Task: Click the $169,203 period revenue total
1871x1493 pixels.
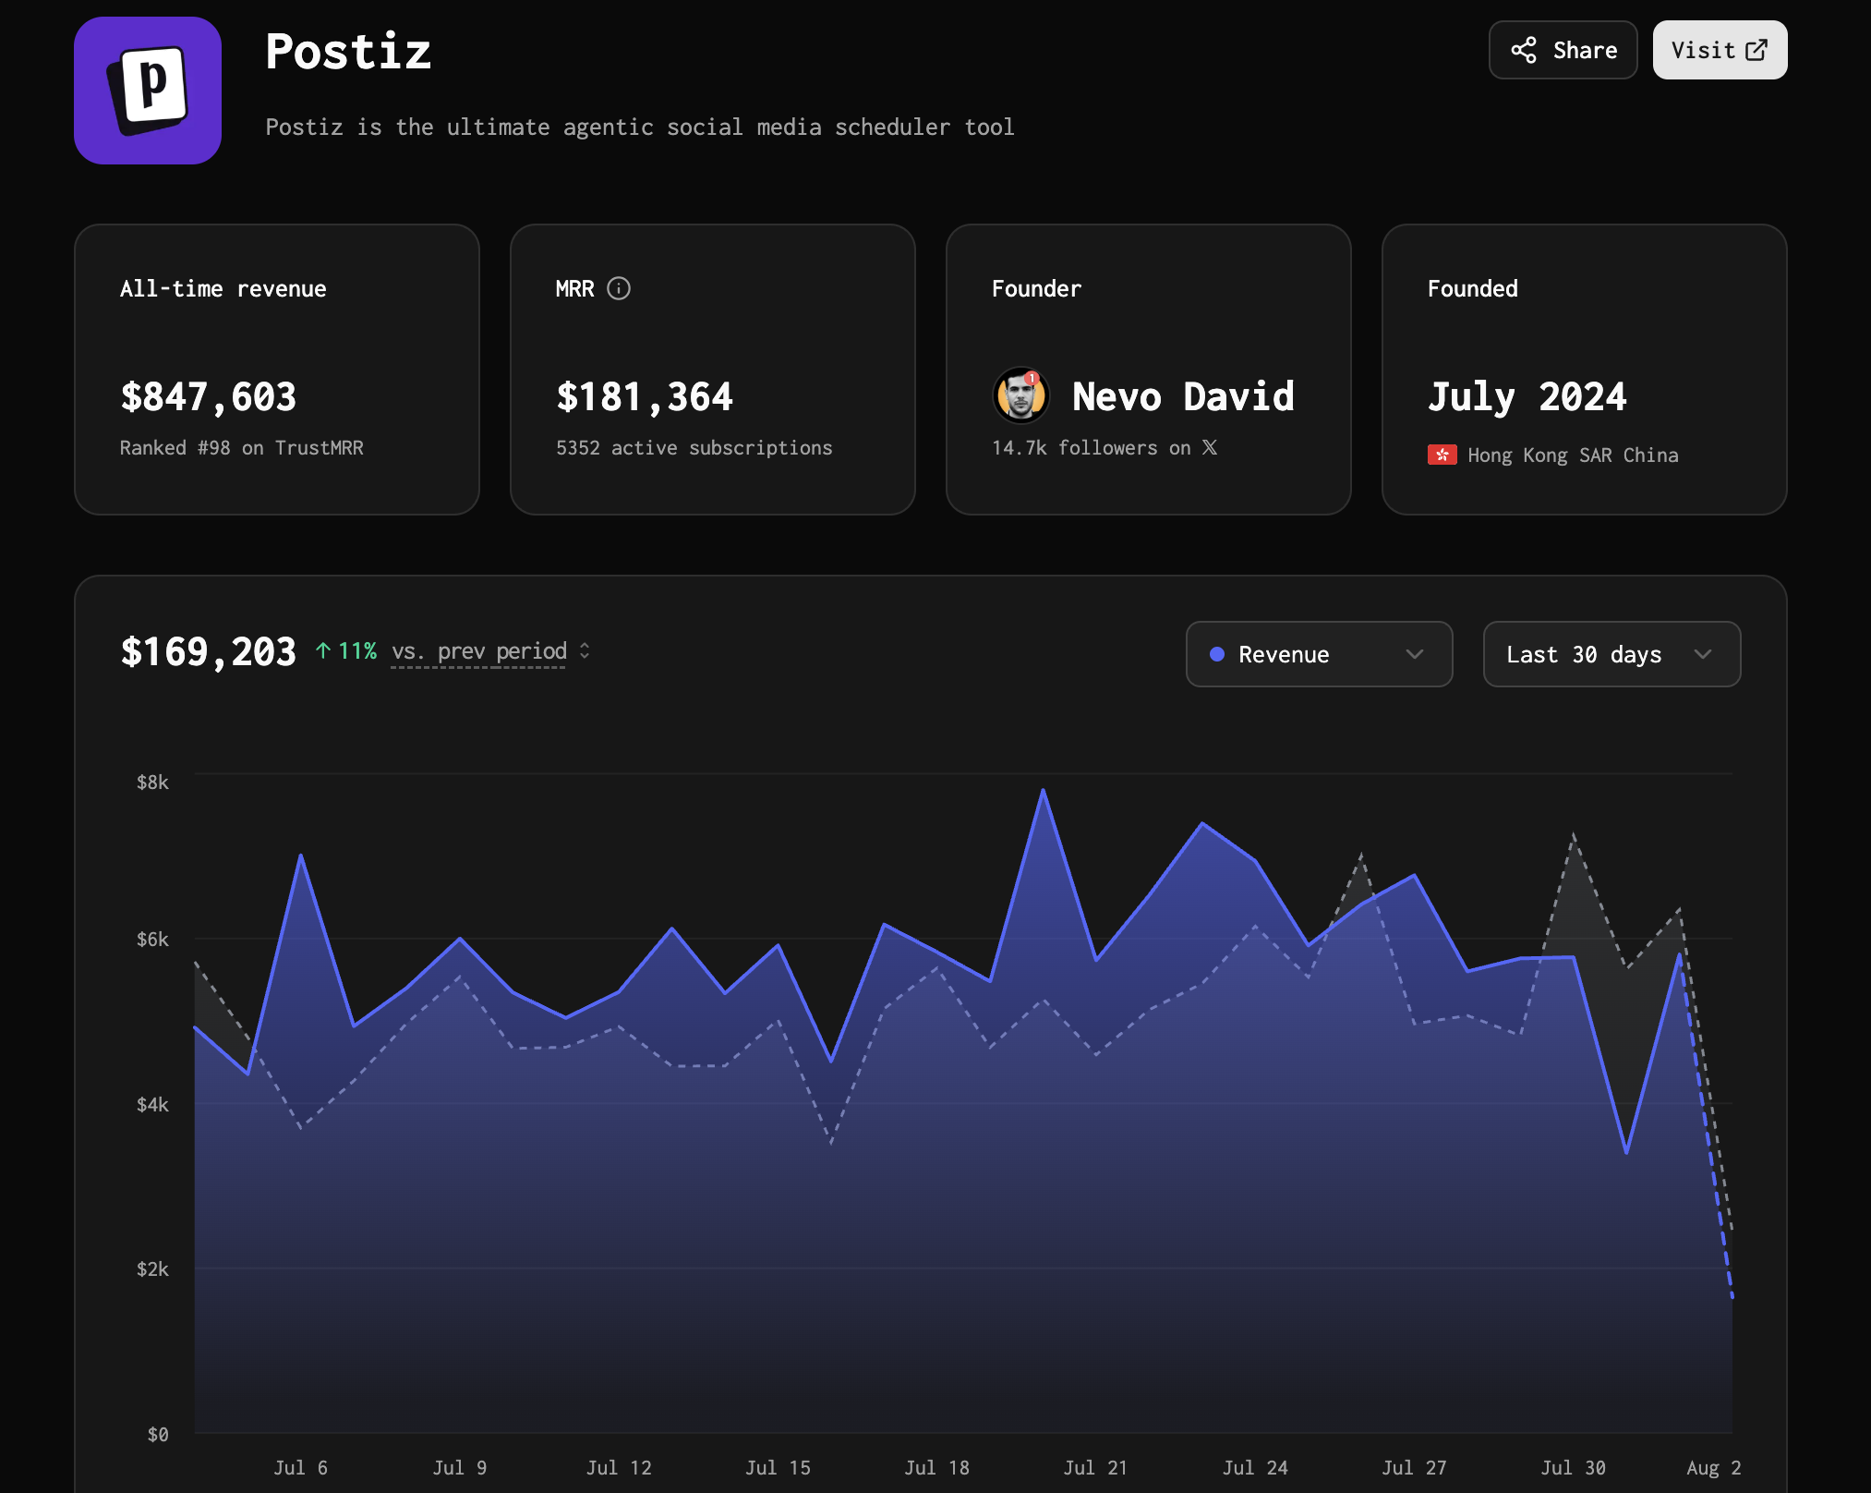Action: point(209,651)
